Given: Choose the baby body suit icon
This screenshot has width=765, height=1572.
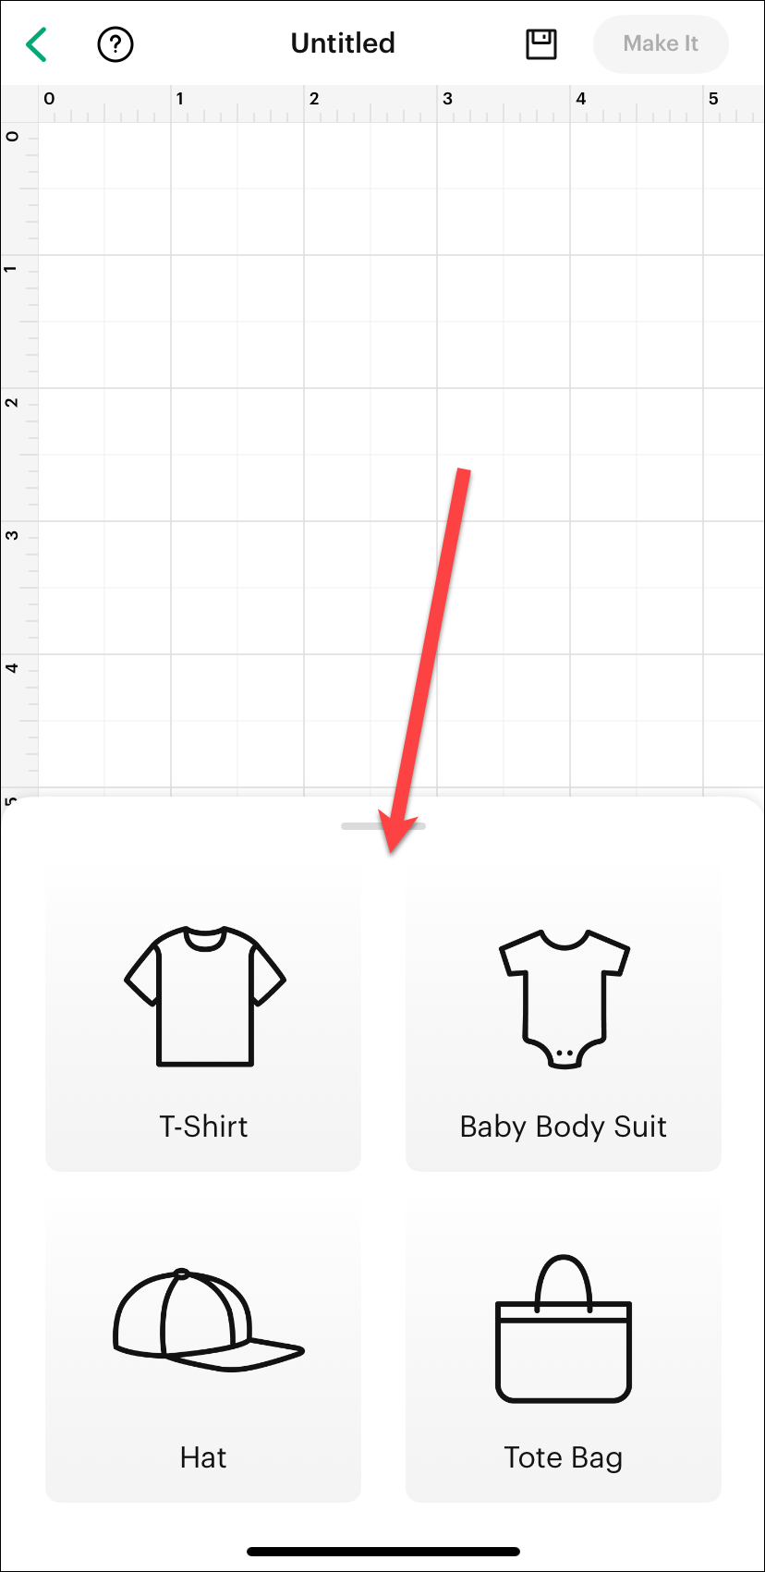Looking at the screenshot, I should point(564,1000).
